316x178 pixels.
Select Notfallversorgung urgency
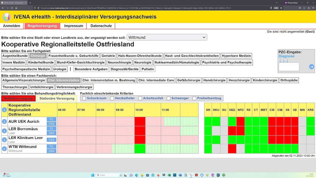[x=18, y=98]
